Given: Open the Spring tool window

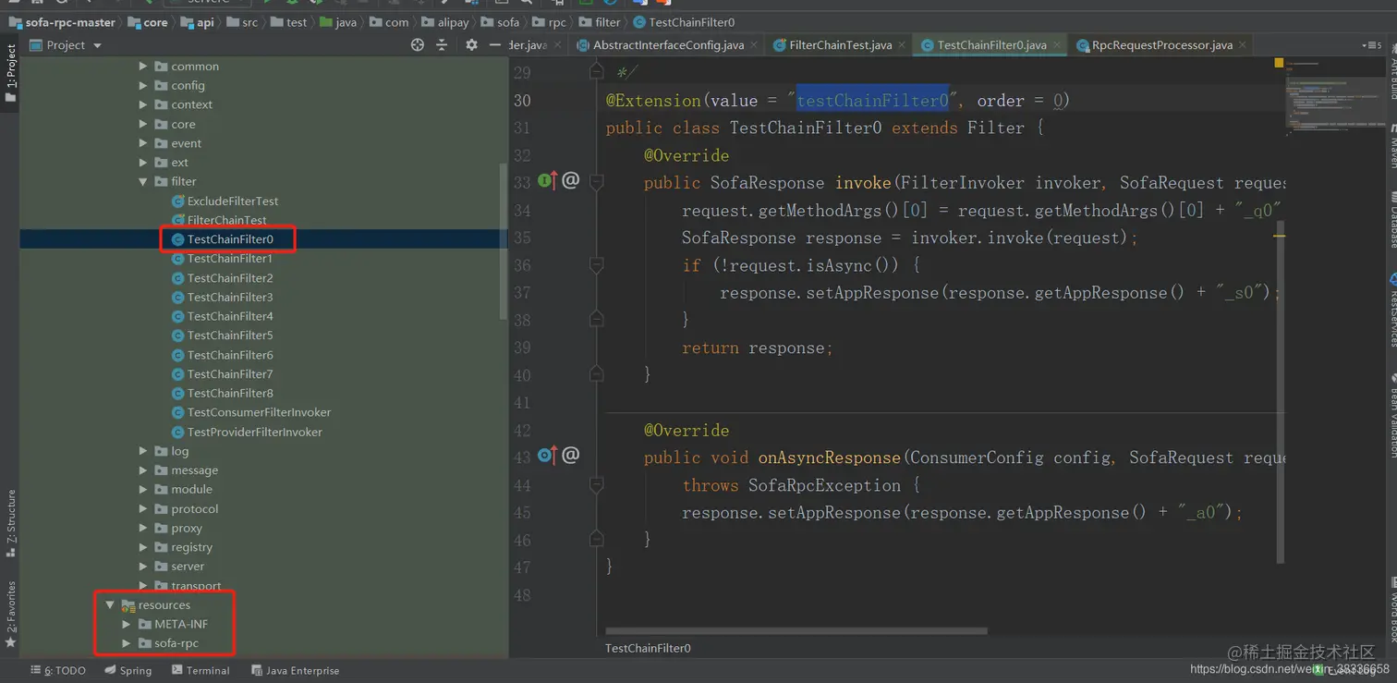Looking at the screenshot, I should (x=128, y=670).
